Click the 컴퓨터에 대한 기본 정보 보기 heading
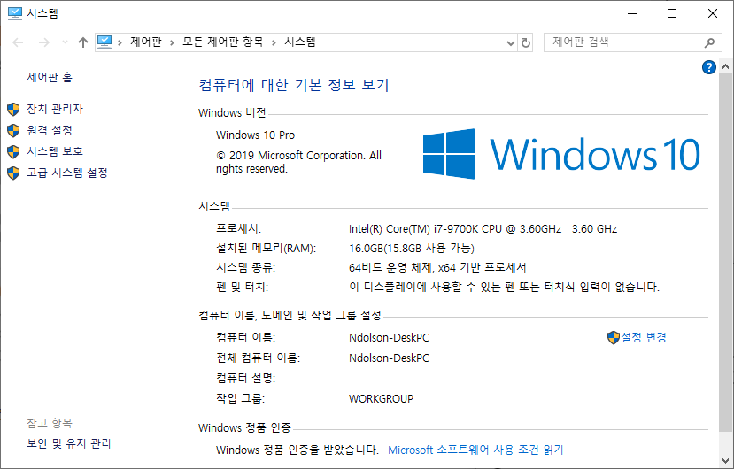This screenshot has height=469, width=734. pyautogui.click(x=294, y=85)
